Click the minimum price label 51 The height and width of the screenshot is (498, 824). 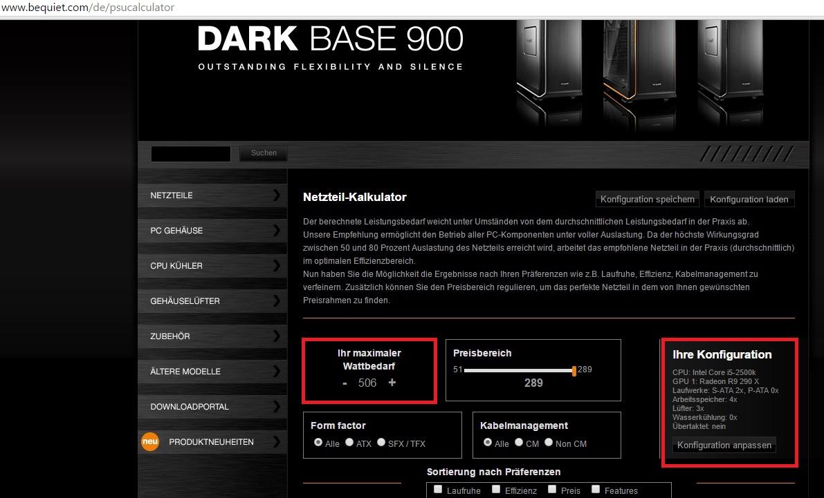pos(458,370)
